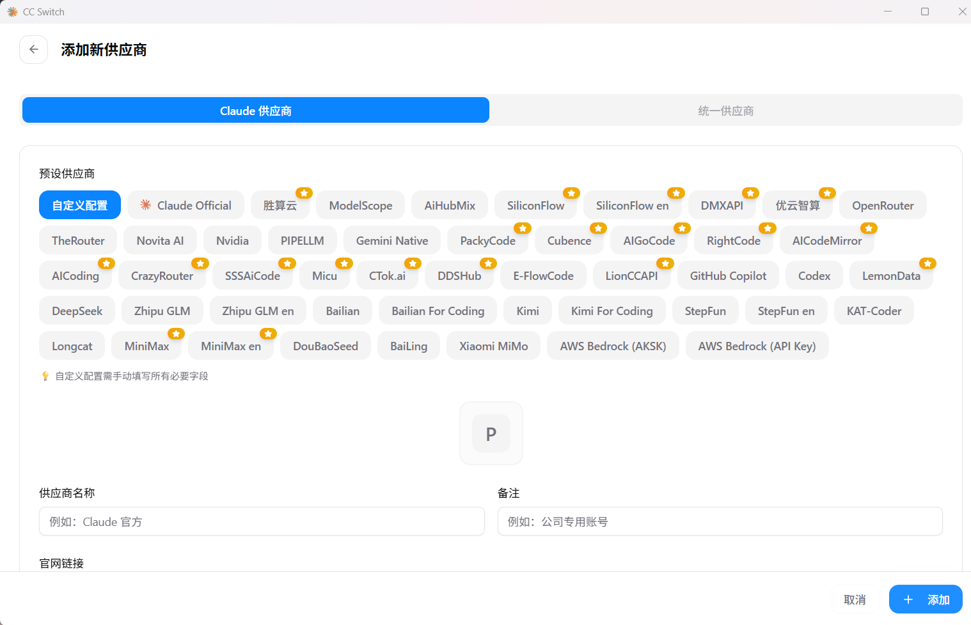
Task: Pick Longcat preset
Action: coord(72,346)
